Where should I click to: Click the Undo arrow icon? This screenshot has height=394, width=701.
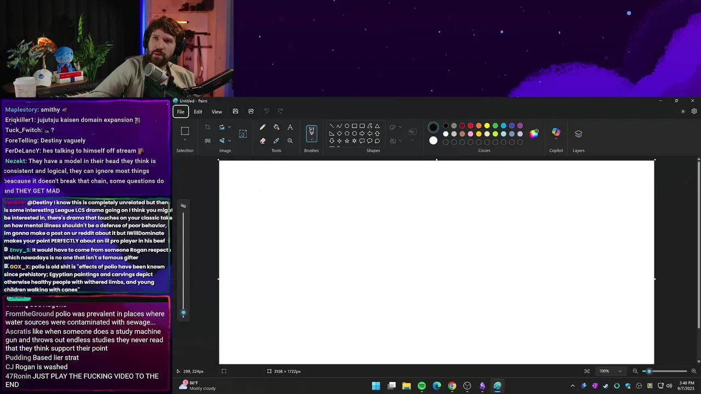267,112
